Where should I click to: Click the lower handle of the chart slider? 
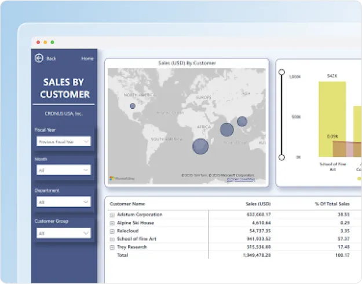tap(281, 157)
